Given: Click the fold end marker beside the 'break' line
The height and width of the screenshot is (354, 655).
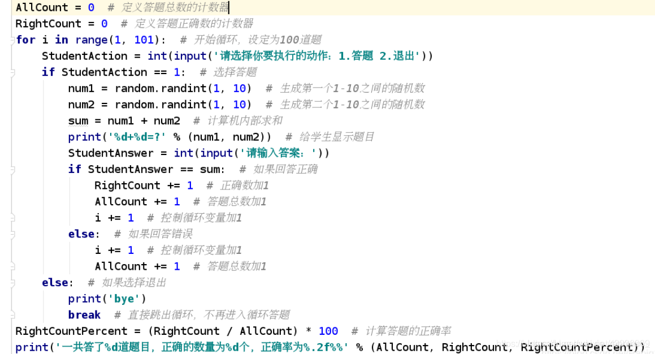Looking at the screenshot, I should pos(12,315).
